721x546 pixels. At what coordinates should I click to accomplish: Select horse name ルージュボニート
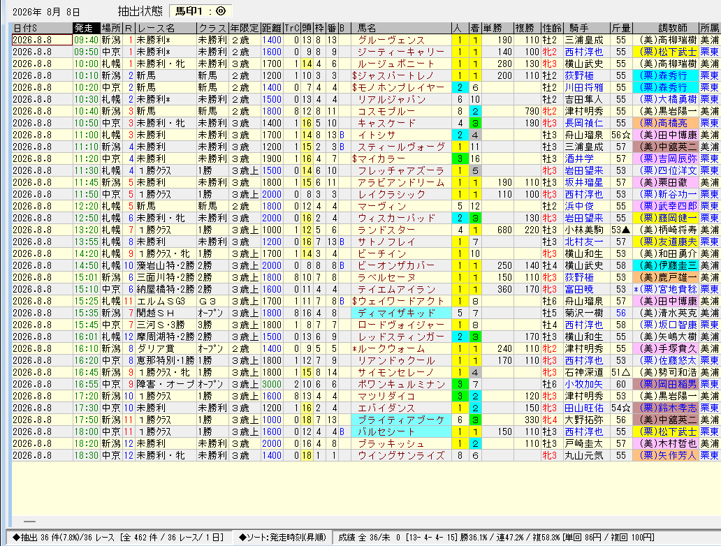(396, 64)
